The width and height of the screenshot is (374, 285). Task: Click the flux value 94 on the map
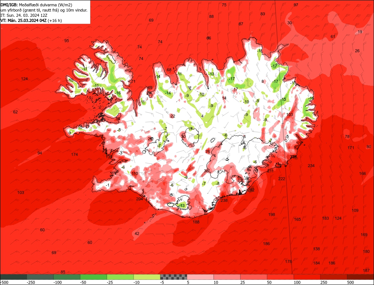tap(40, 153)
